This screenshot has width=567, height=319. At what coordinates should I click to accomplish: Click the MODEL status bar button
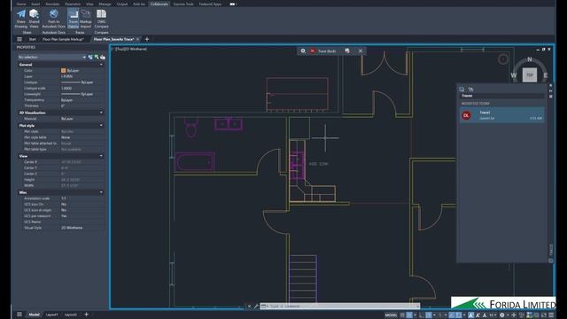pyautogui.click(x=391, y=315)
